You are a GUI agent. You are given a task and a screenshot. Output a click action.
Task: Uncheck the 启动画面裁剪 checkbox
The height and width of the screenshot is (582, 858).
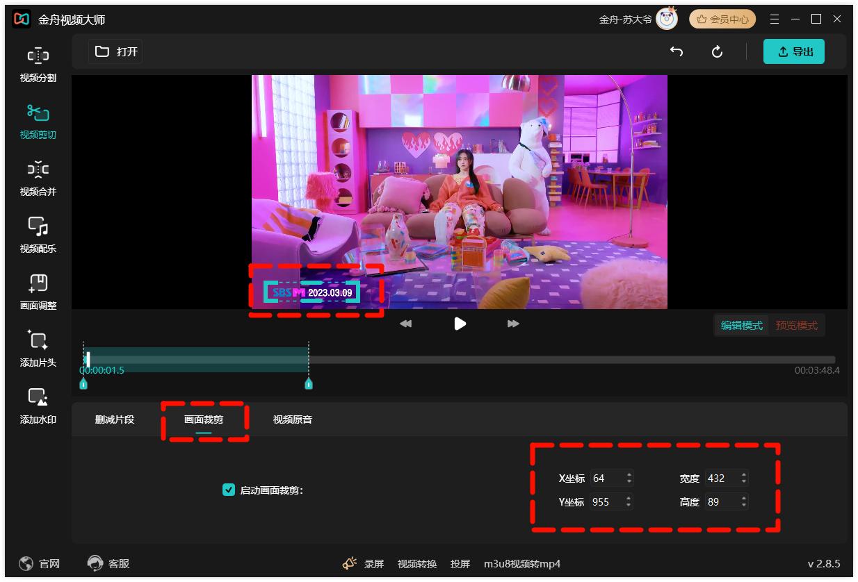tap(228, 490)
